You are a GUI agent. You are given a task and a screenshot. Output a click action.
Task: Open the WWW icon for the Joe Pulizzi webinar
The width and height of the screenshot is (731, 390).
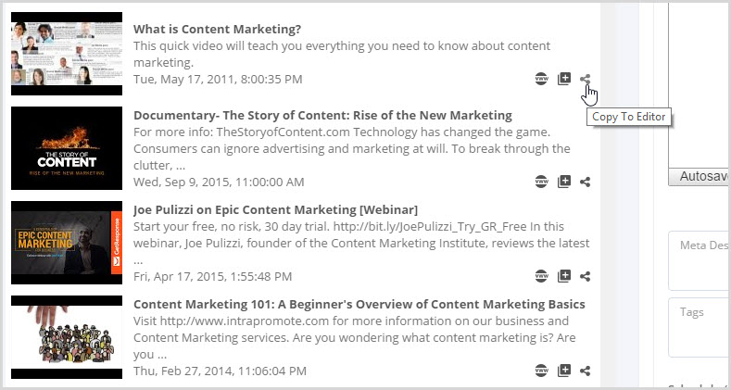(541, 276)
